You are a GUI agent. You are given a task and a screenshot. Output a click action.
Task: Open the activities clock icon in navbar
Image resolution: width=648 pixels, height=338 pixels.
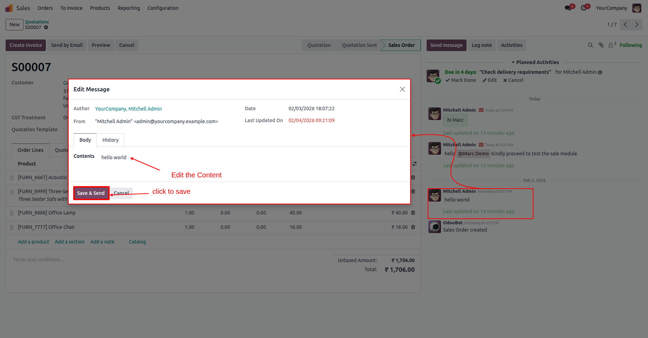coord(584,8)
